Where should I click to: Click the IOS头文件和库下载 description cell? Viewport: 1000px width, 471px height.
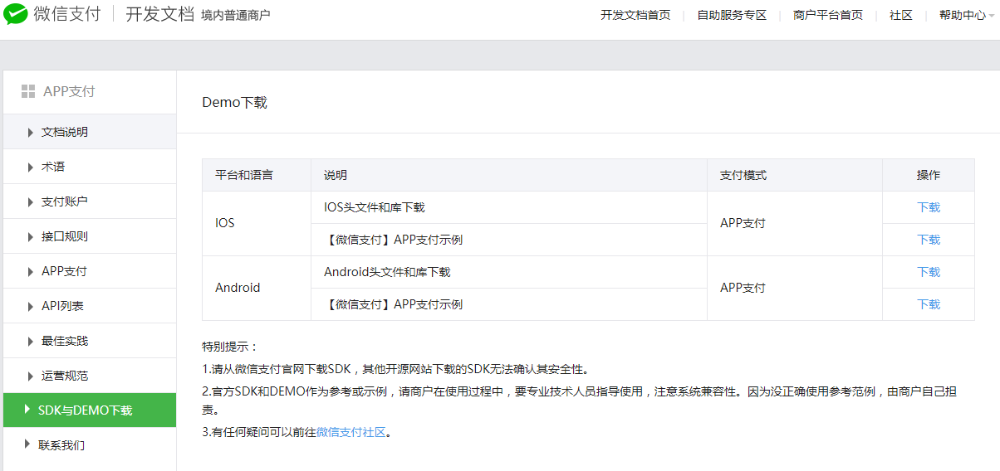(509, 207)
